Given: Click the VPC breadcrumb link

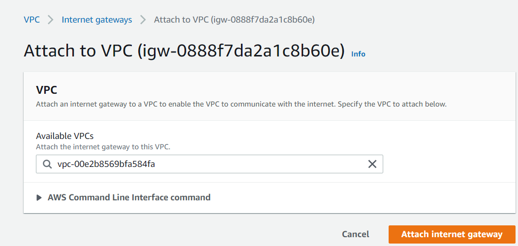Looking at the screenshot, I should (31, 20).
